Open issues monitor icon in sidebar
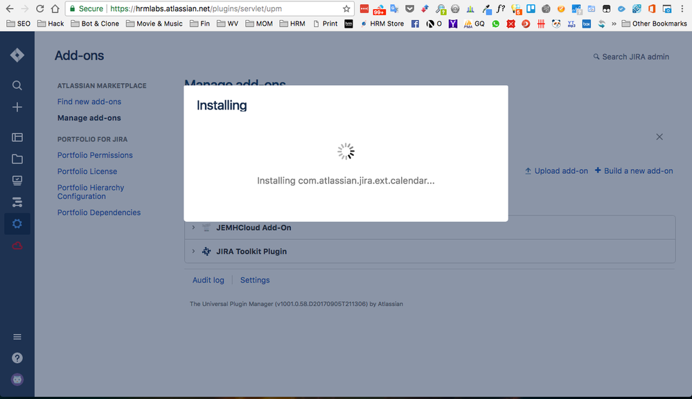The height and width of the screenshot is (399, 692). 17,181
